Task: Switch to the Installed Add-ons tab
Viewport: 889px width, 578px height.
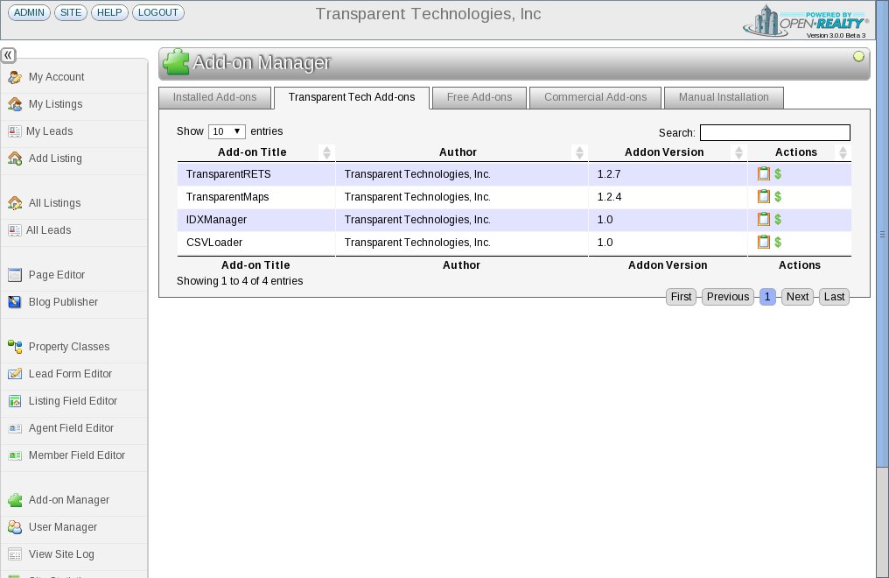Action: pyautogui.click(x=215, y=97)
